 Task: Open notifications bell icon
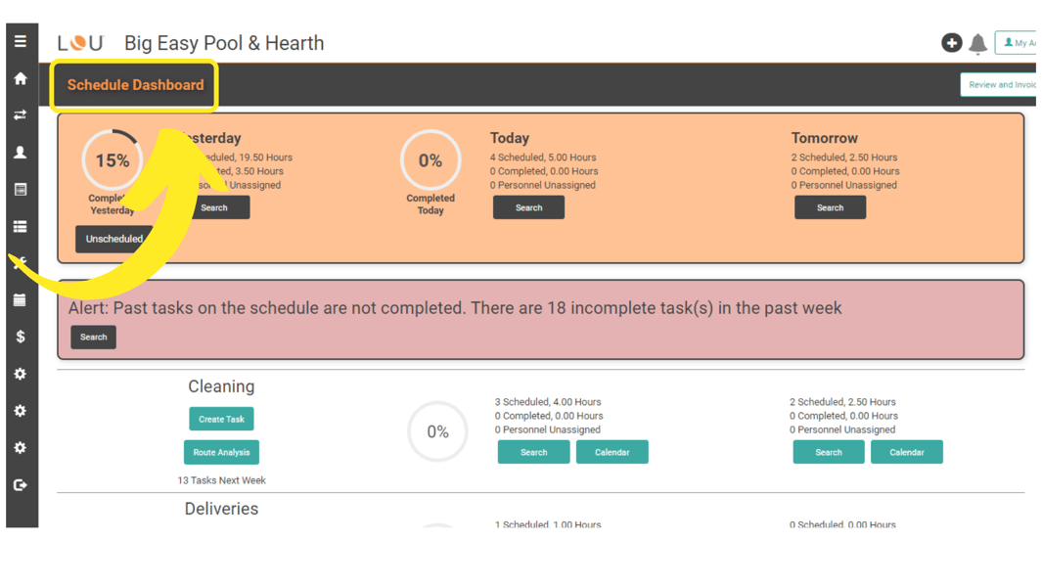(977, 44)
